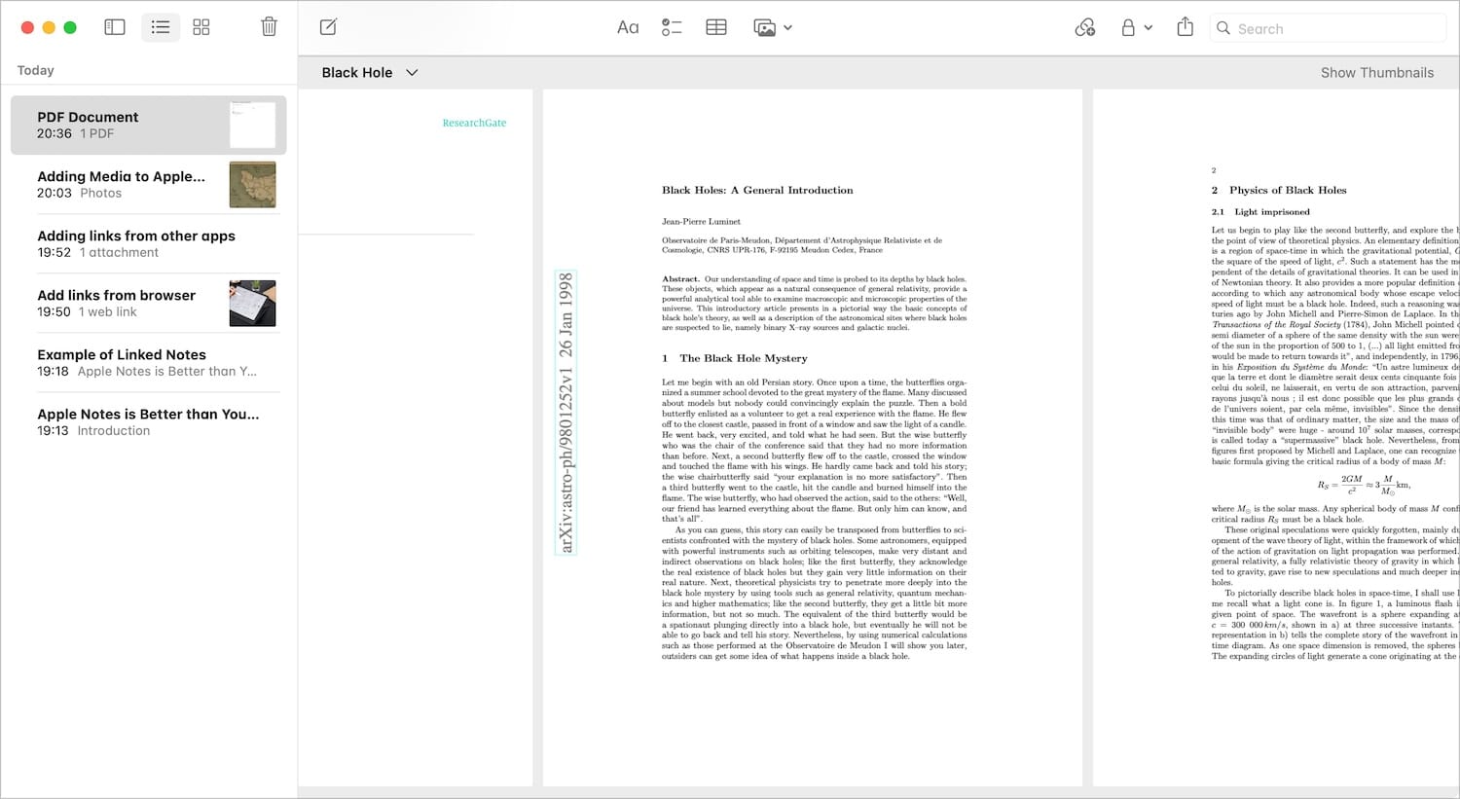Switch to list view
Screen dimensions: 1460x799
click(161, 27)
